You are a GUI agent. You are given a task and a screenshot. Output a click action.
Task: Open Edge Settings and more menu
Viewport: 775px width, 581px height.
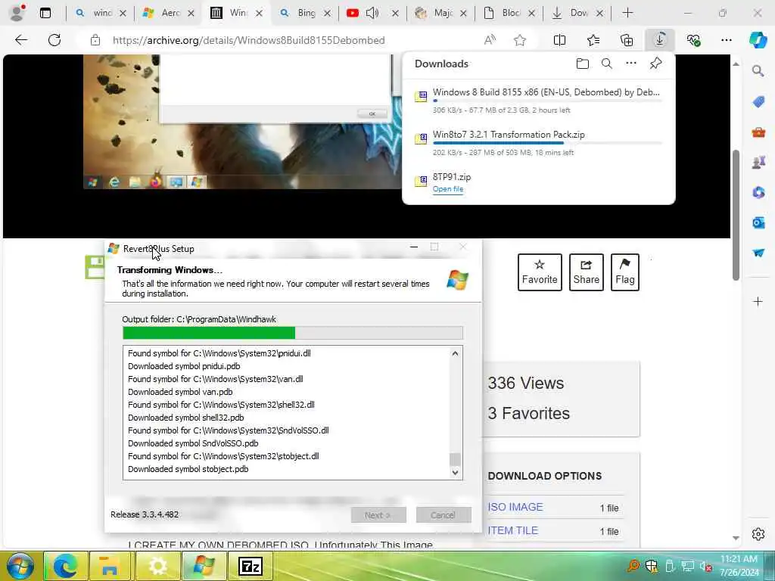pos(726,40)
